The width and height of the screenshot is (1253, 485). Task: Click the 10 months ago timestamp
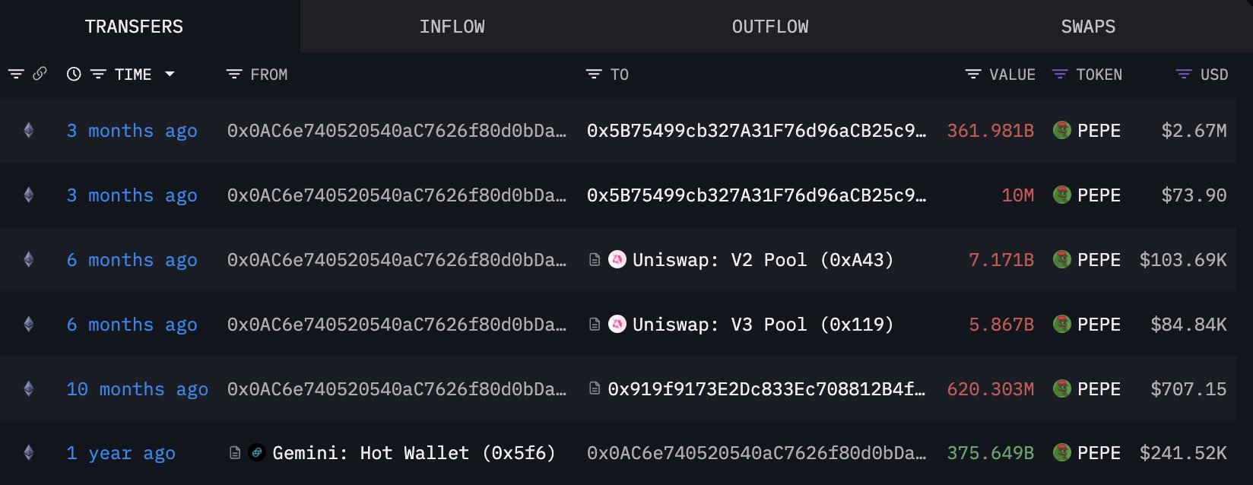pos(137,389)
